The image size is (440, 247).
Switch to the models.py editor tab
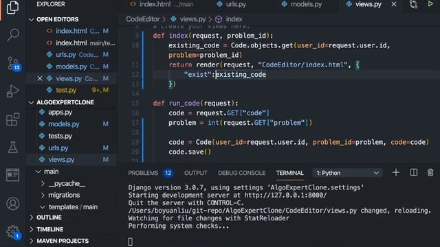302,4
